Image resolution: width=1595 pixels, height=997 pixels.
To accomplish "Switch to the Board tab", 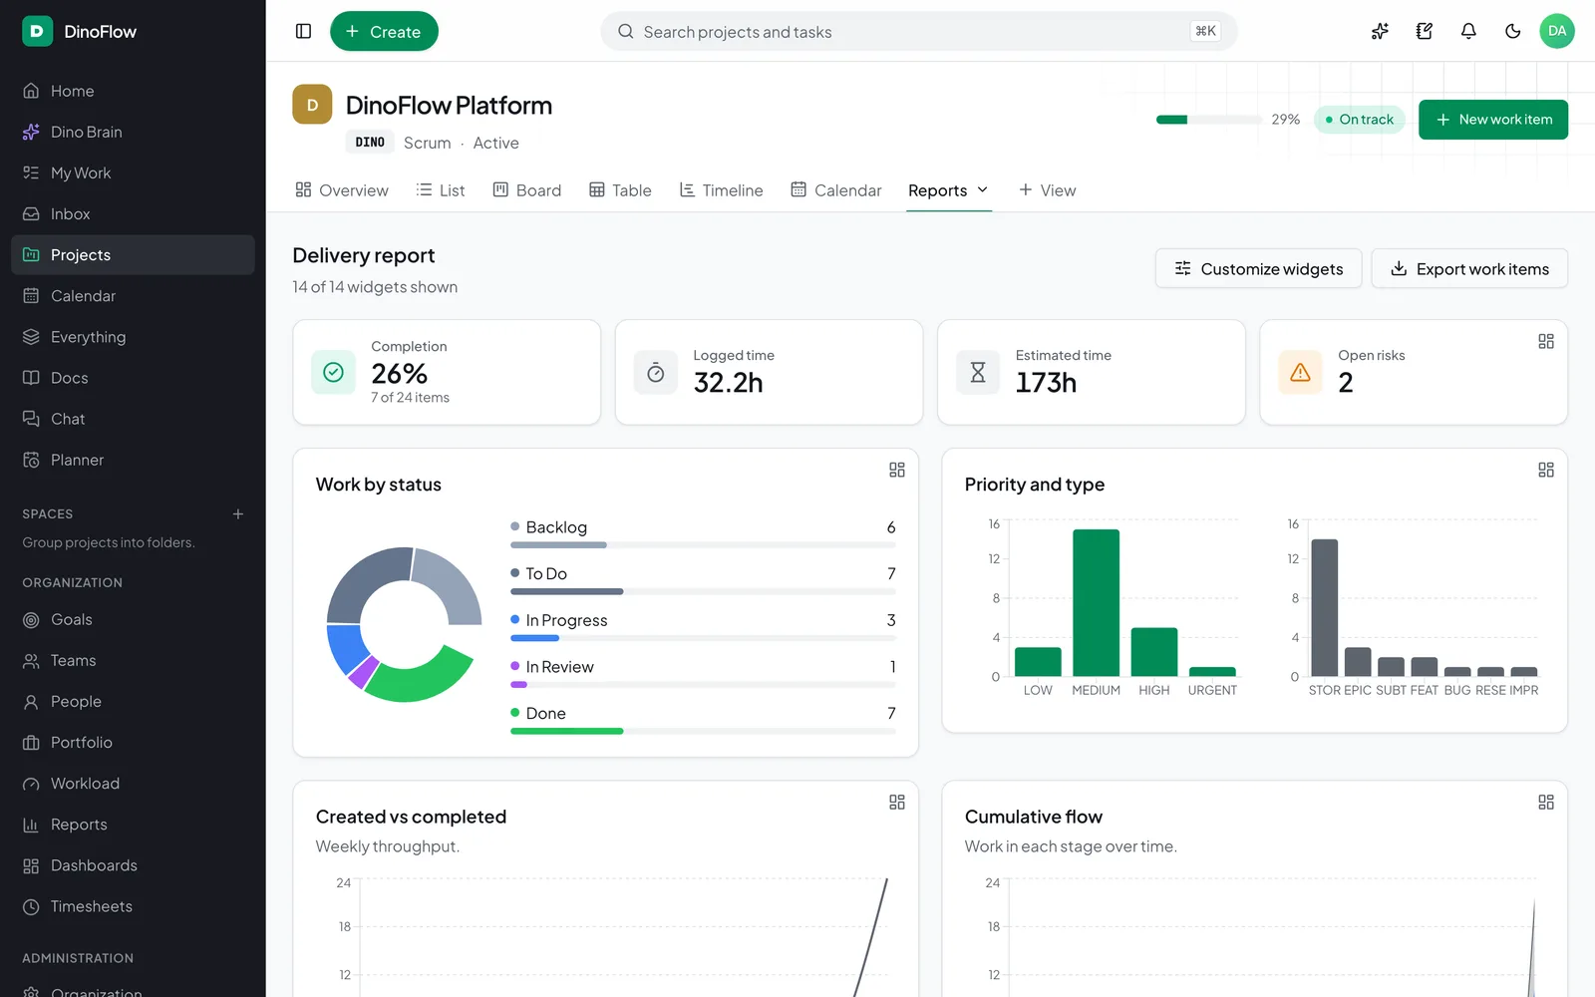I will 527,190.
